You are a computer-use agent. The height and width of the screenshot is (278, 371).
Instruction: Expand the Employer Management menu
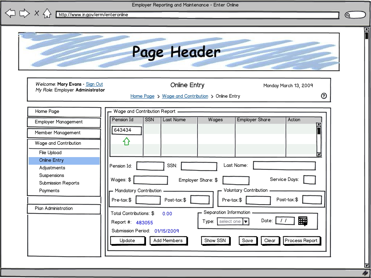59,122
